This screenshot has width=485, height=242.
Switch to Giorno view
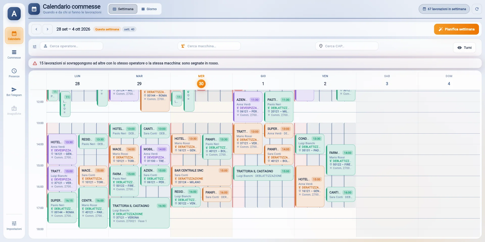pyautogui.click(x=149, y=9)
